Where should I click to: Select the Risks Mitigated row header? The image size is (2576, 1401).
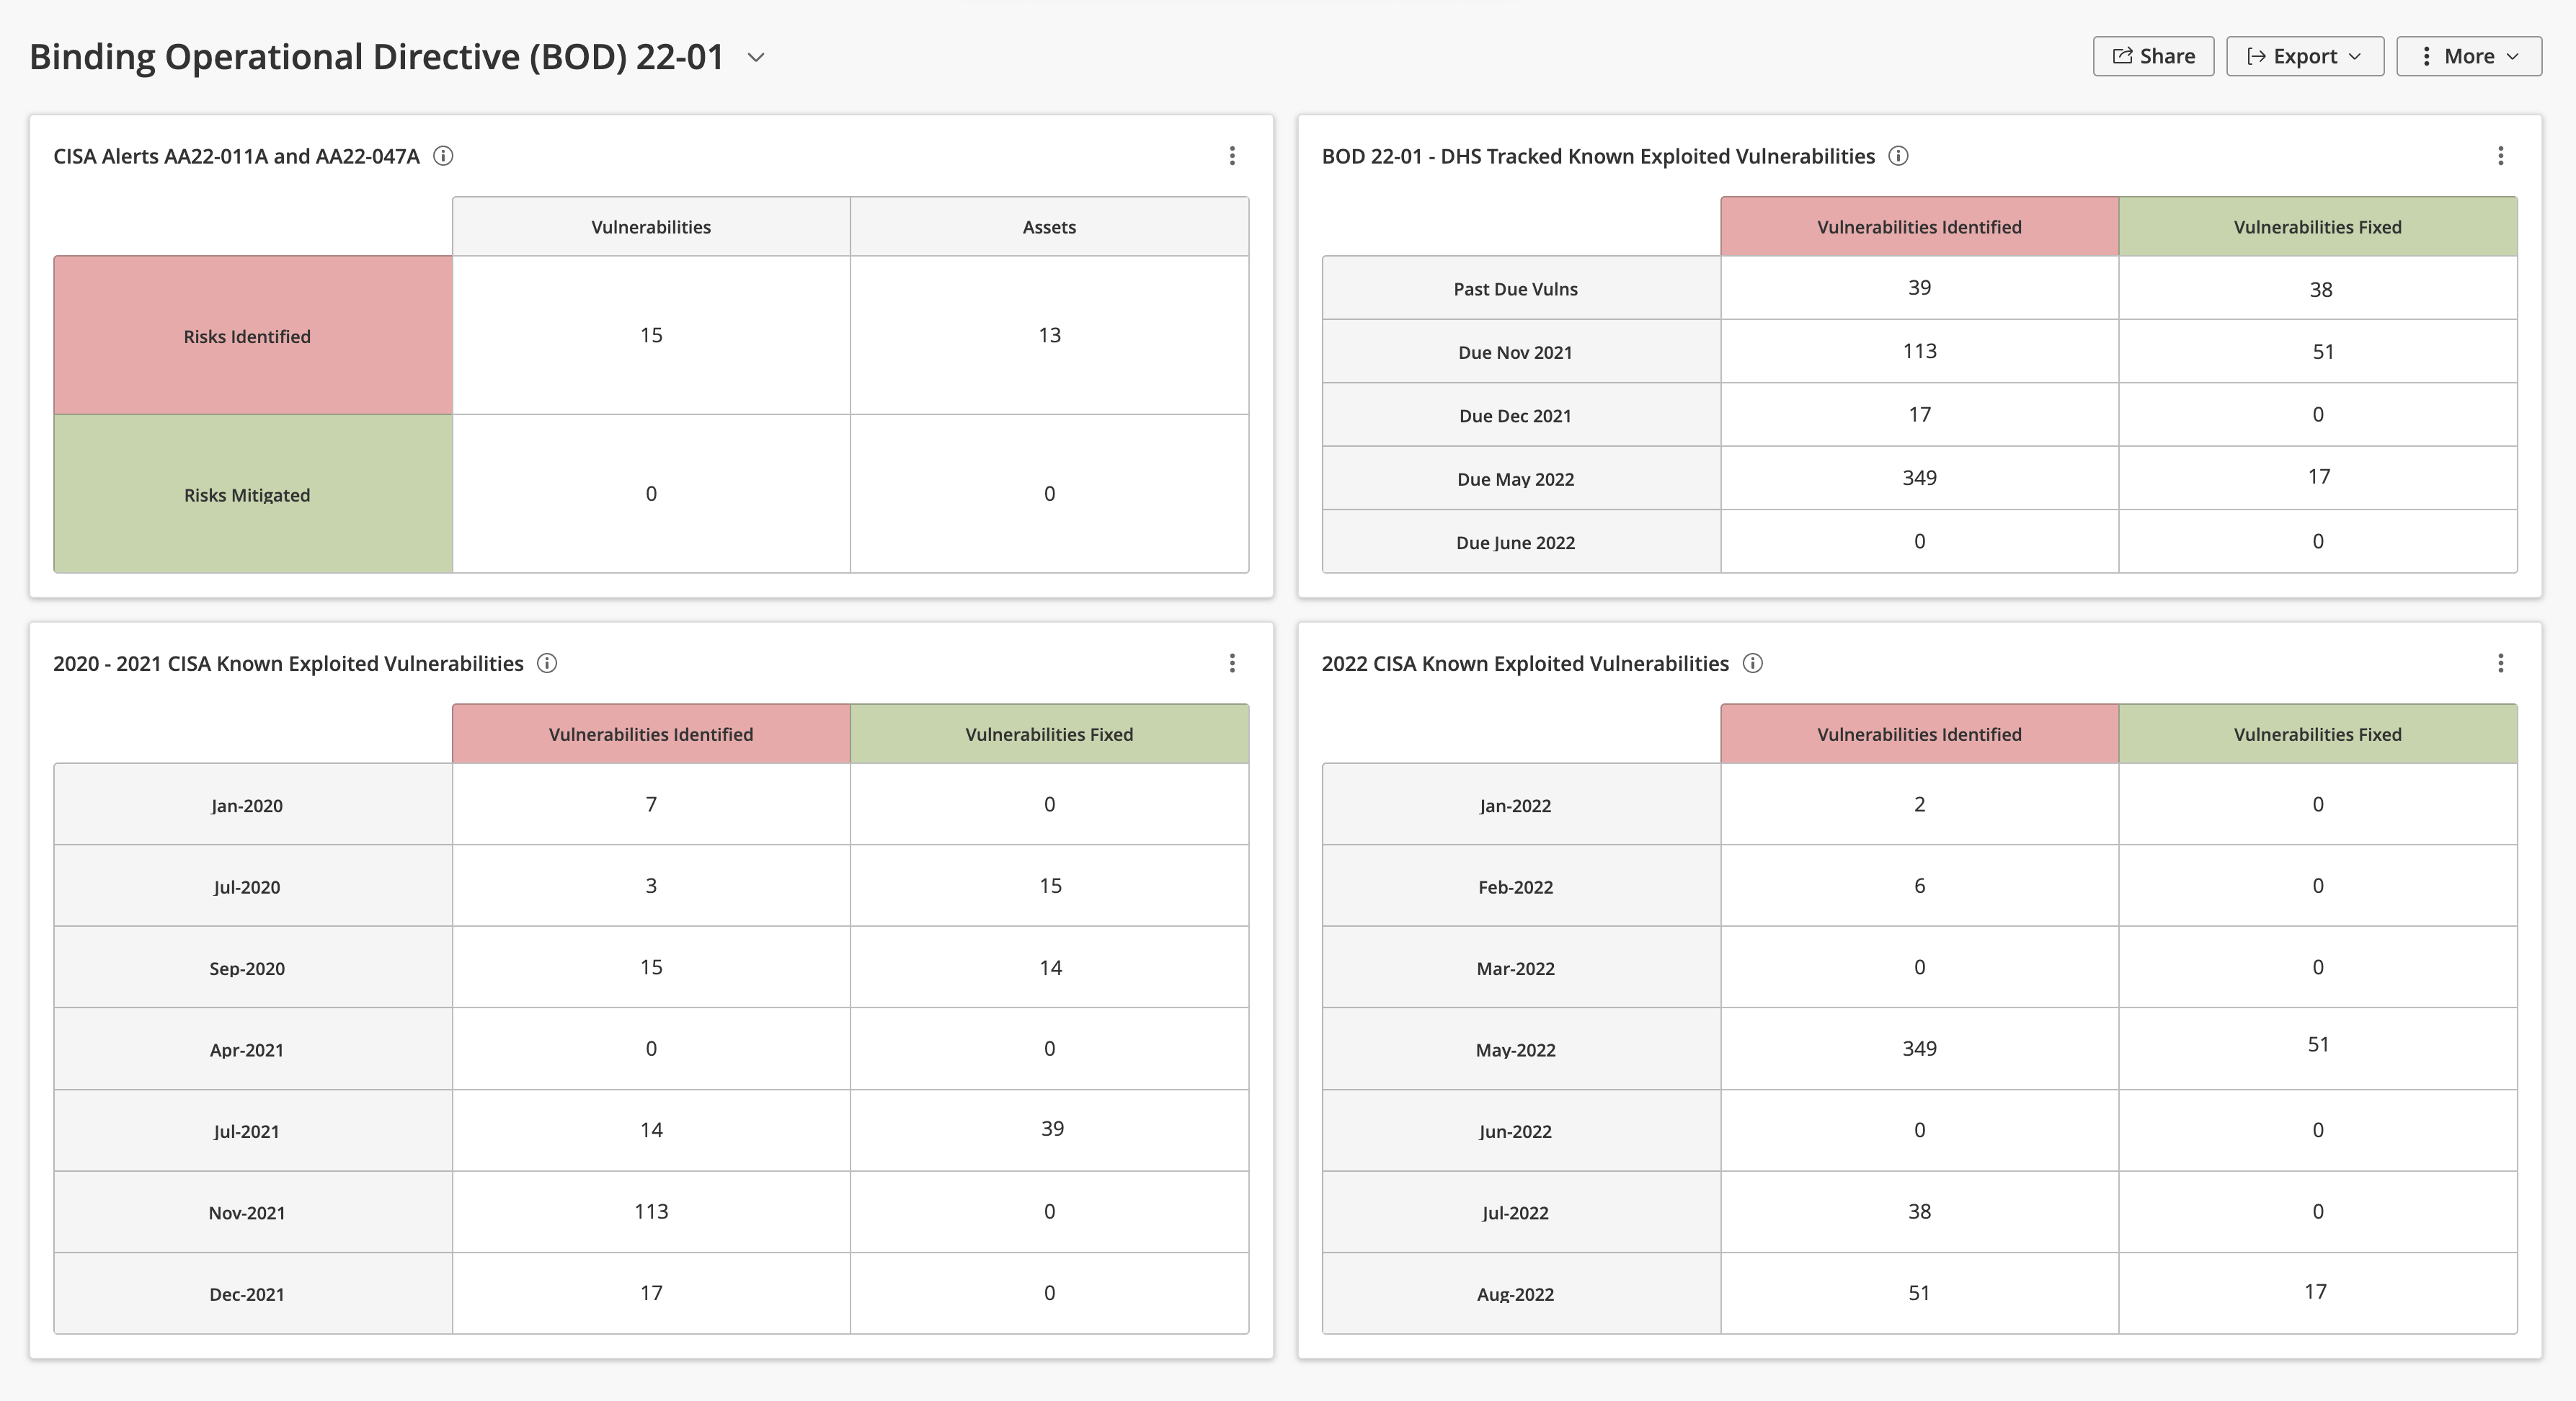pos(253,494)
